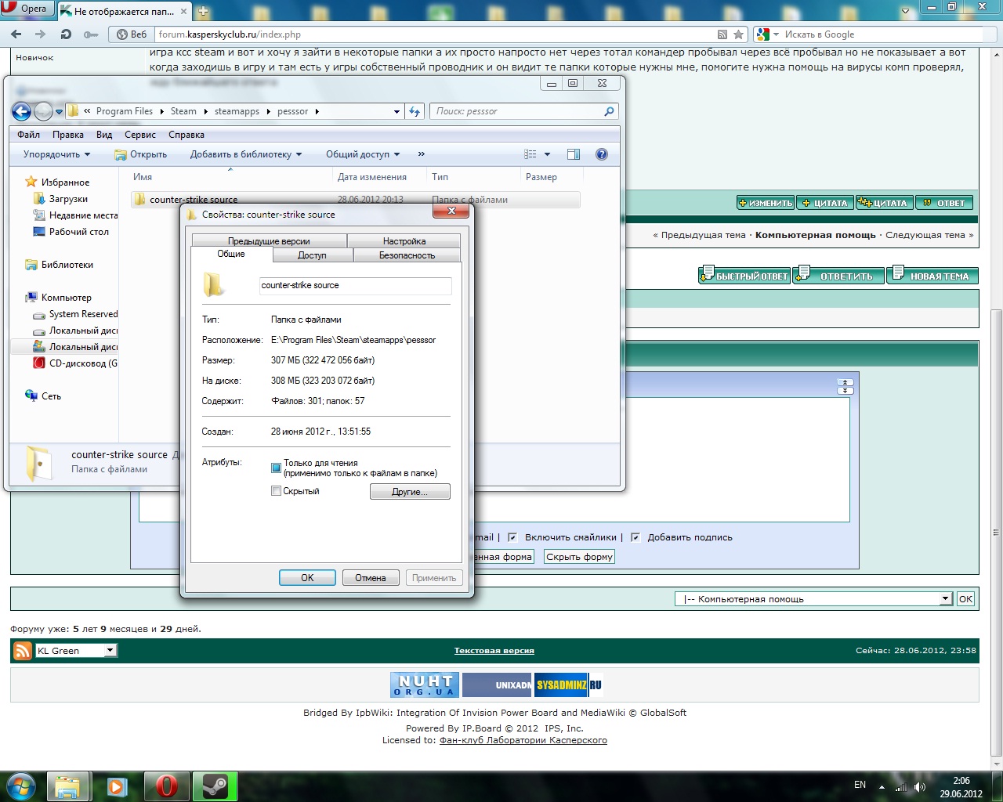
Task: Open Windows Explorer from the taskbar
Action: click(x=67, y=786)
